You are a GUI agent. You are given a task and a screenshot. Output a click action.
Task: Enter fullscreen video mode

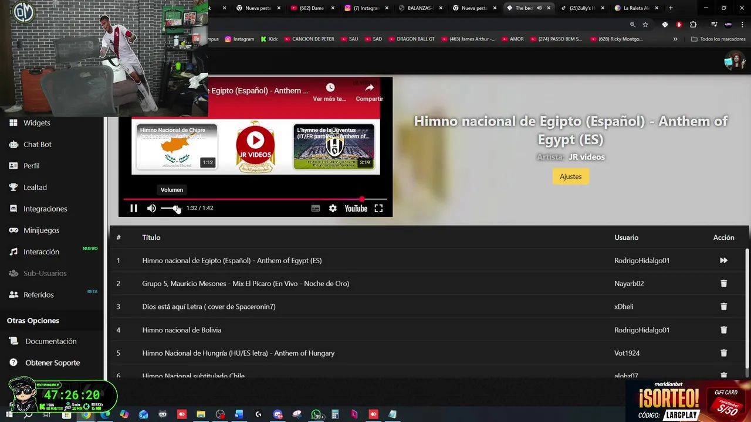tap(378, 208)
